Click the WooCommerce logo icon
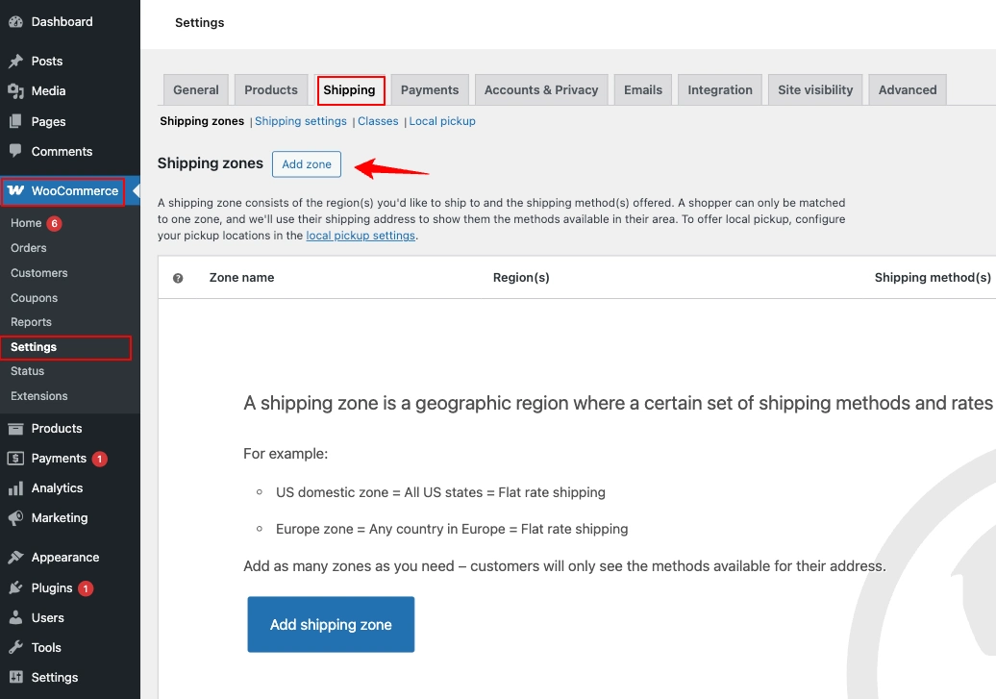 coord(16,190)
